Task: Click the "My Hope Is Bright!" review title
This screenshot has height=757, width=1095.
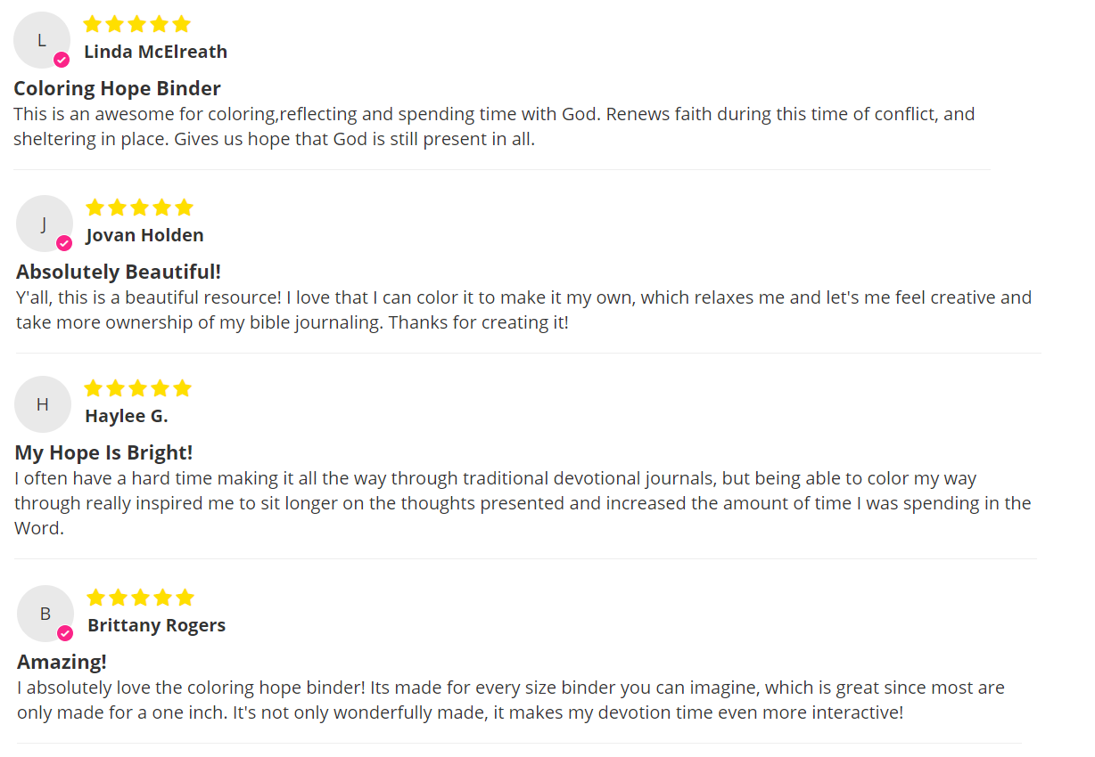Action: click(x=103, y=452)
